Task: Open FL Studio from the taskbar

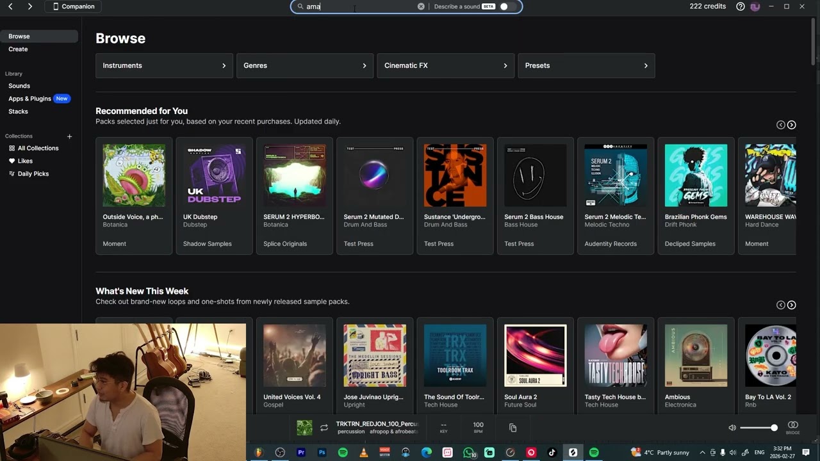Action: point(259,453)
